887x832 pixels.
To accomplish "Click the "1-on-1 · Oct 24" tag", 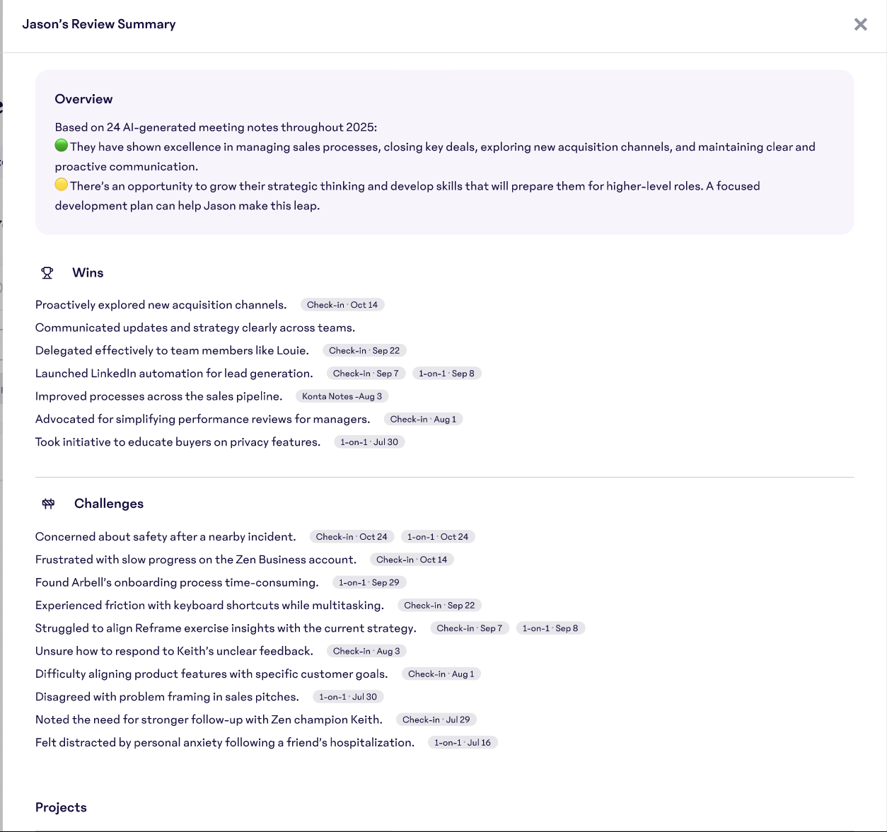I will pyautogui.click(x=437, y=536).
